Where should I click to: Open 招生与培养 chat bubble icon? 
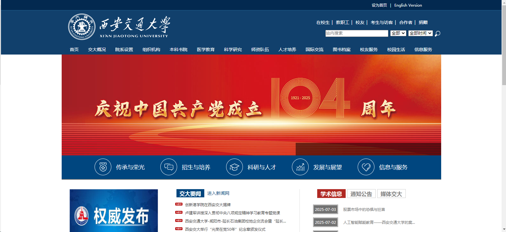click(169, 167)
